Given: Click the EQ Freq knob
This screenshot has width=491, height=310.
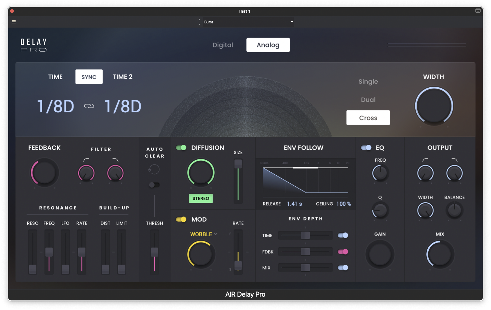Looking at the screenshot, I should (x=380, y=173).
